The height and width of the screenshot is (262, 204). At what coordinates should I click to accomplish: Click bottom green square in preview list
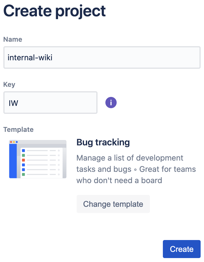pos(23,174)
